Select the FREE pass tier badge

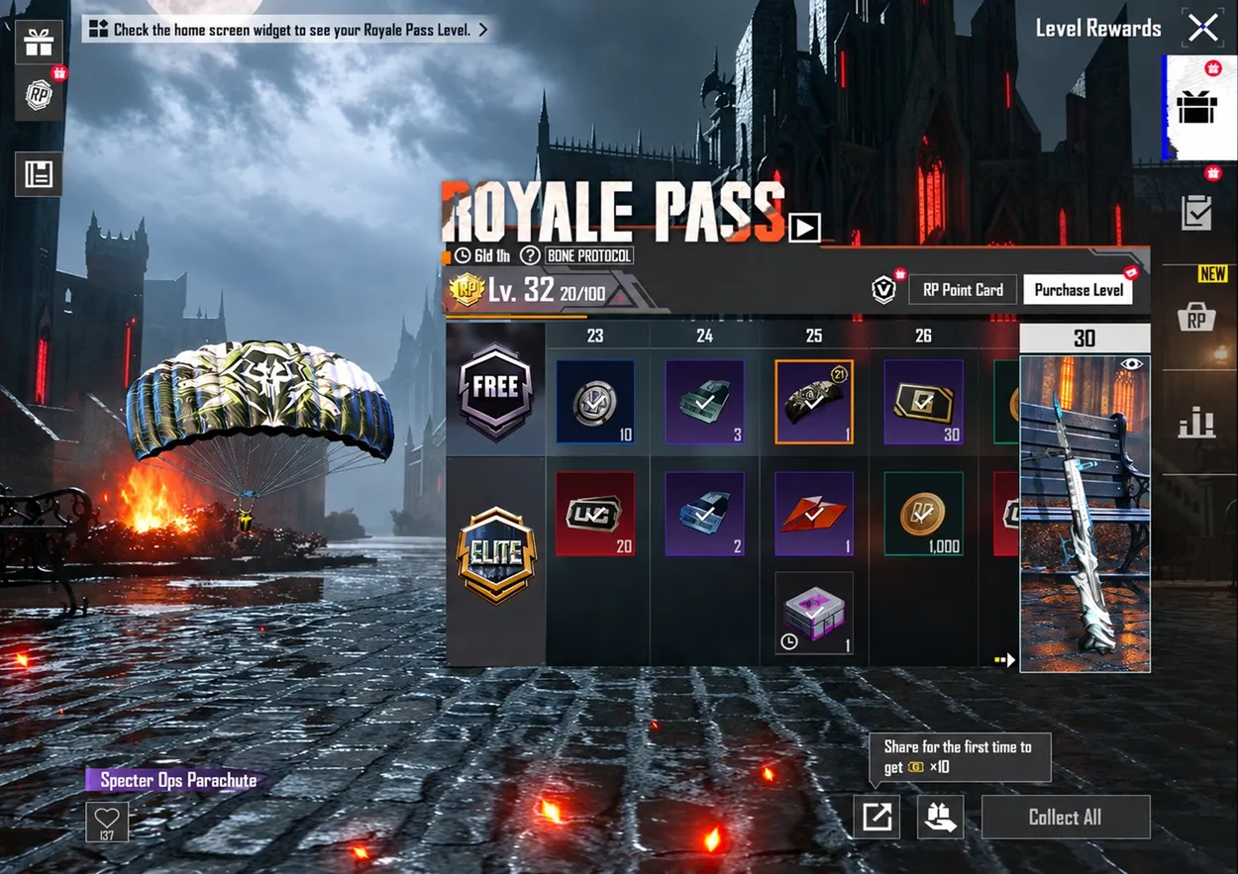(496, 390)
